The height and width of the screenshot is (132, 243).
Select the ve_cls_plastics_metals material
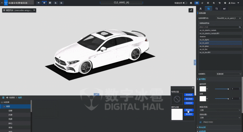pyautogui.click(x=220, y=30)
